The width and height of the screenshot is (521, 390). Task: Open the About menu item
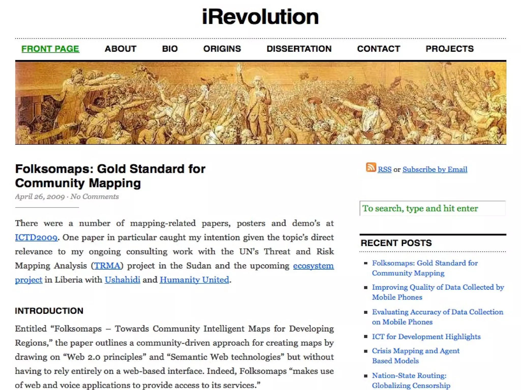pyautogui.click(x=121, y=49)
